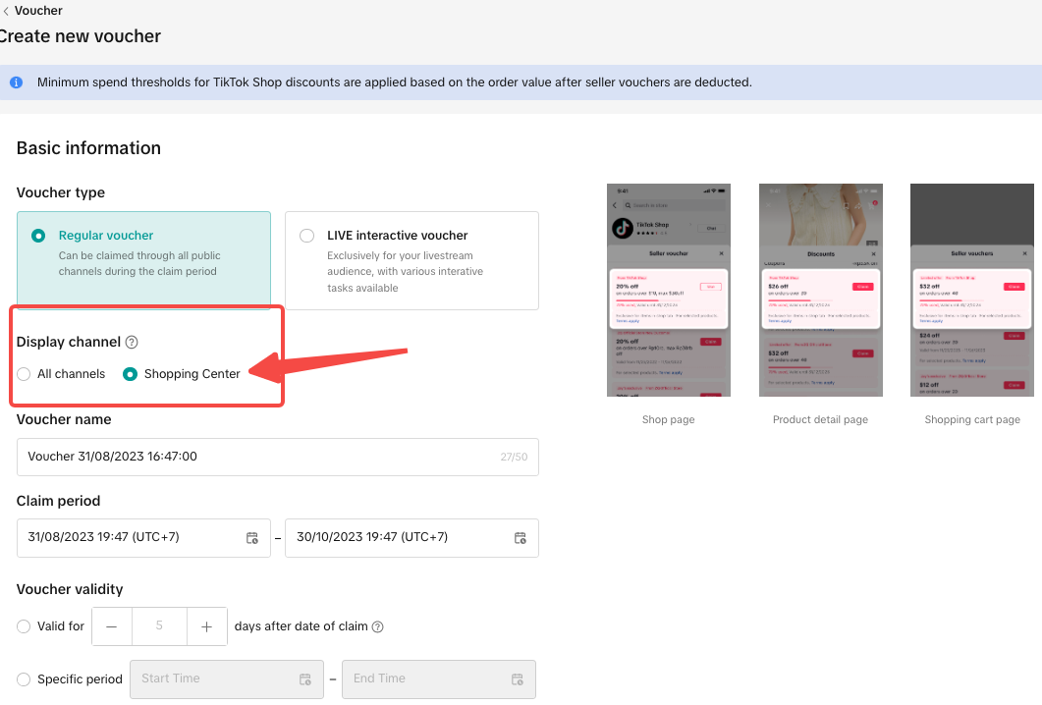Choose the Specific period validity option

[x=24, y=679]
